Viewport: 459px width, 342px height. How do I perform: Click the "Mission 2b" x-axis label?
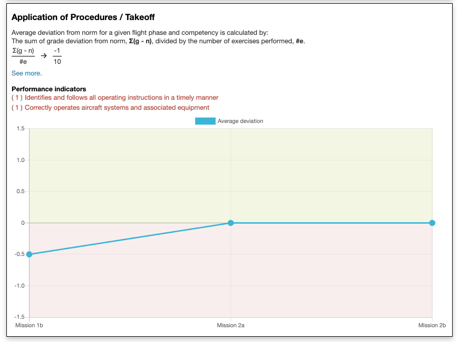click(x=432, y=325)
